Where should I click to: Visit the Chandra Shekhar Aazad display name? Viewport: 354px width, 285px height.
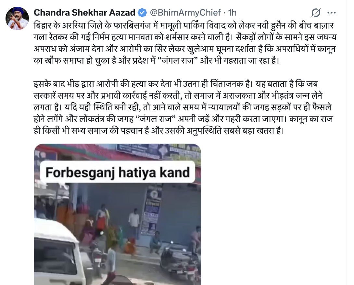(84, 13)
